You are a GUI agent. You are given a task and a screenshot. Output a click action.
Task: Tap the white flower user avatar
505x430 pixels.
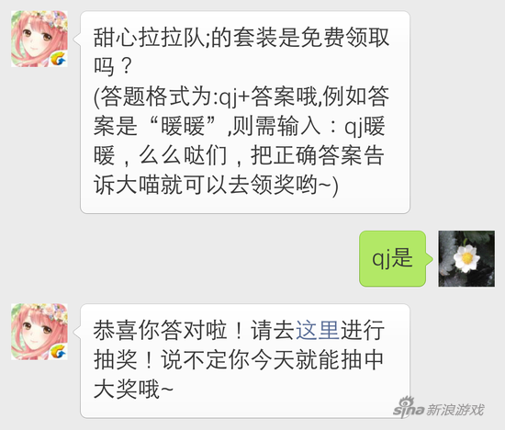[466, 258]
